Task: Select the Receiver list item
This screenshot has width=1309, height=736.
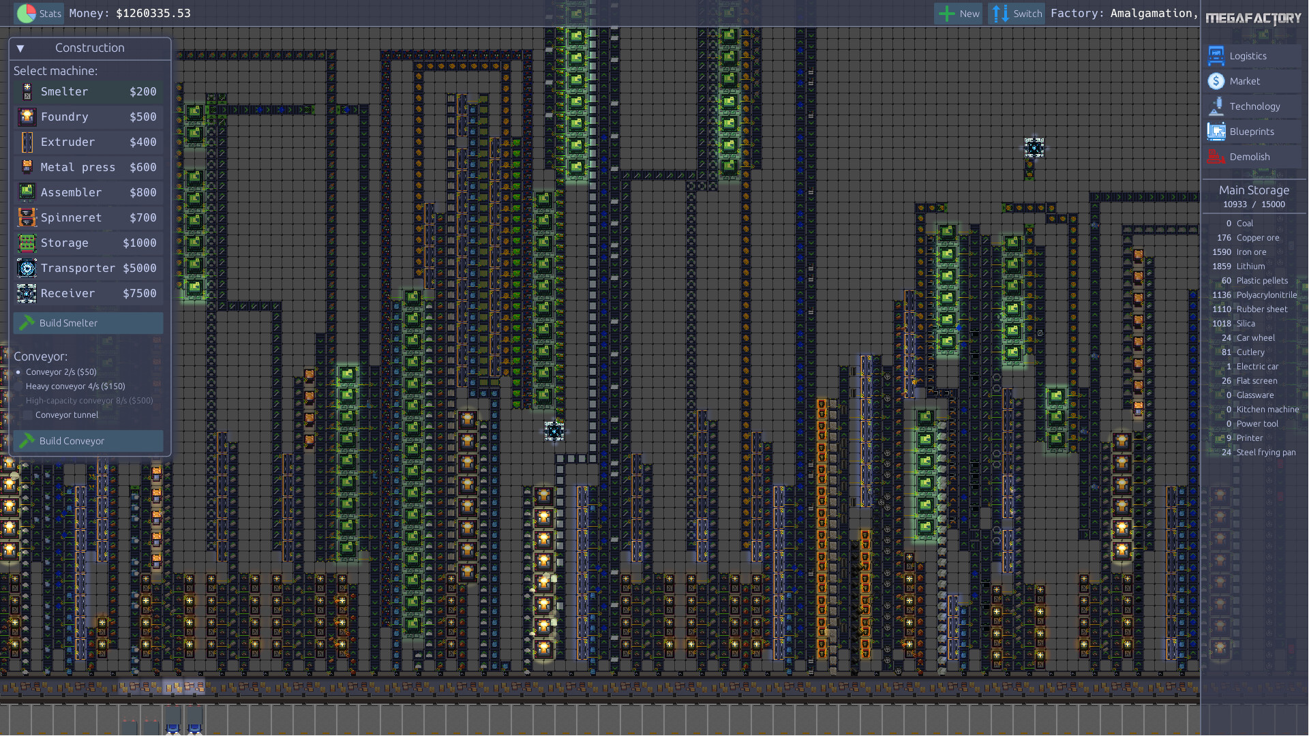Action: pyautogui.click(x=89, y=293)
